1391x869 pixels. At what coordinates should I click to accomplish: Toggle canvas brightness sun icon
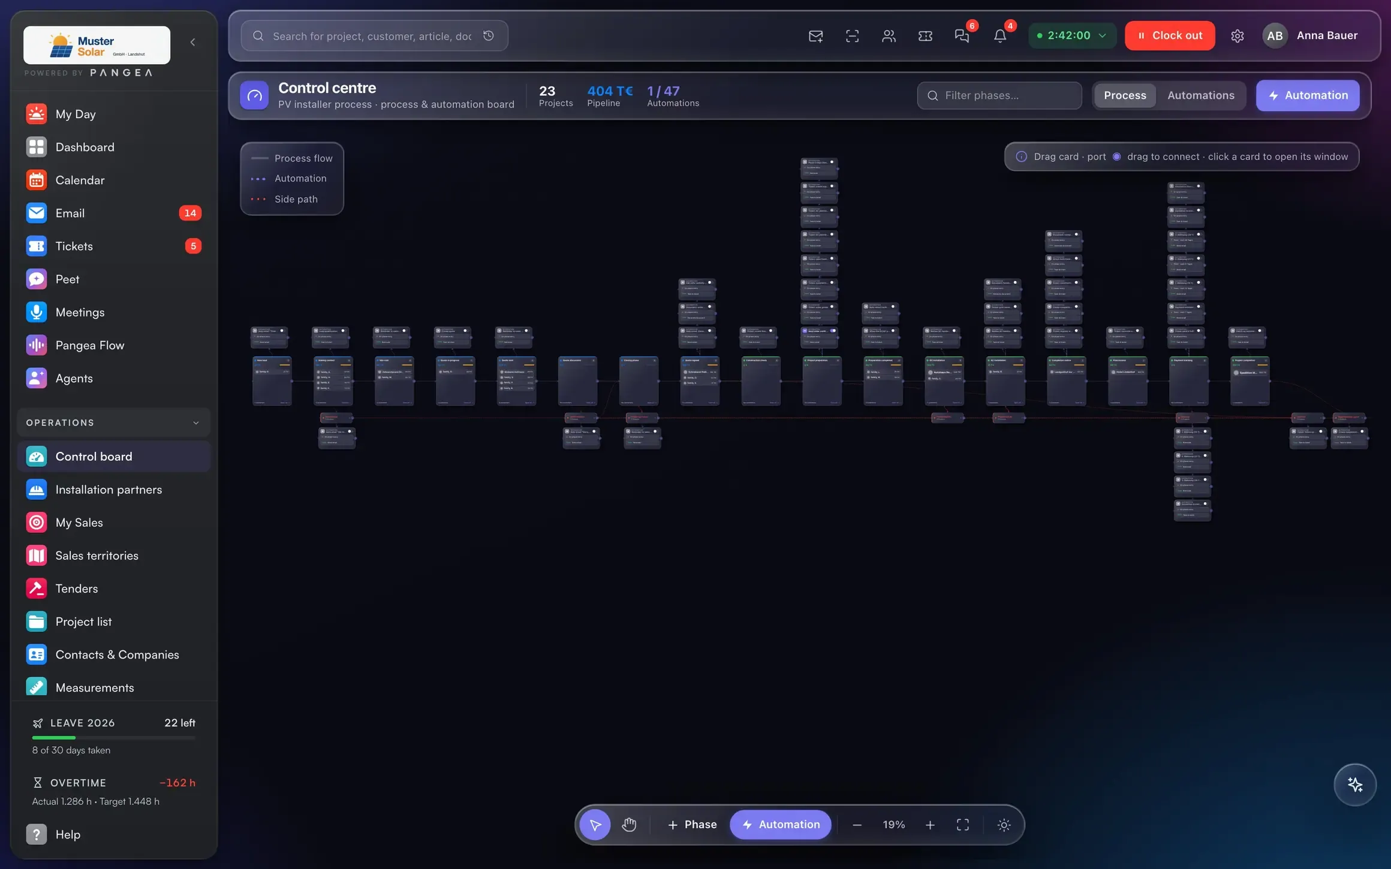point(1004,825)
